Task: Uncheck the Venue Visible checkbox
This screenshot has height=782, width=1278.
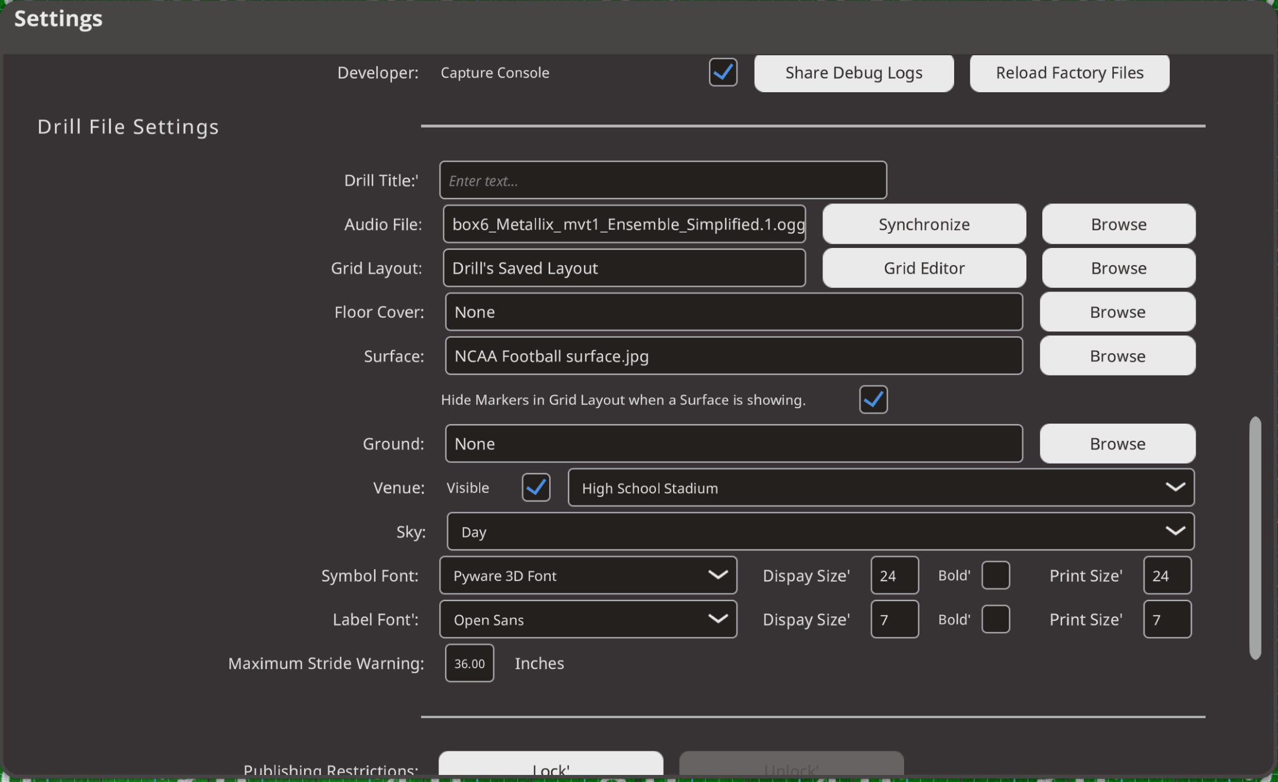Action: tap(536, 487)
